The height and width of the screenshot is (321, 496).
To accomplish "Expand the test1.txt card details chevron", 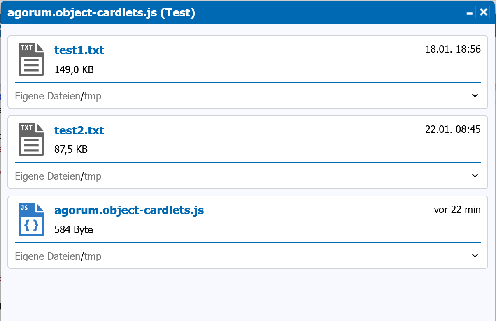I will click(475, 96).
